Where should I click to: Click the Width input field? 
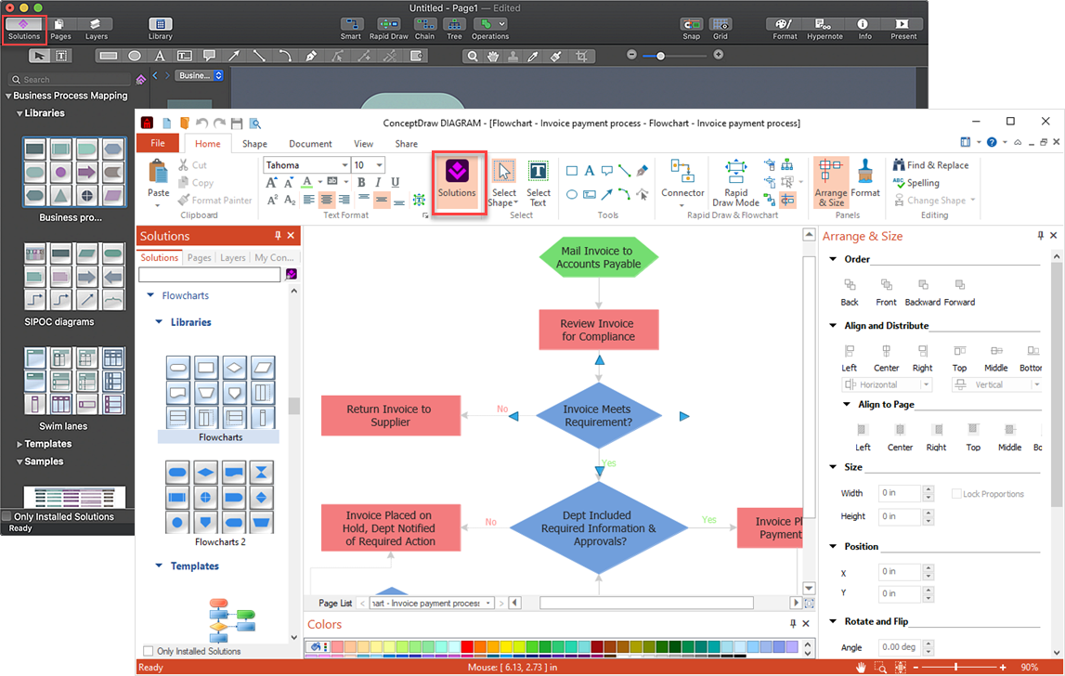pos(900,493)
